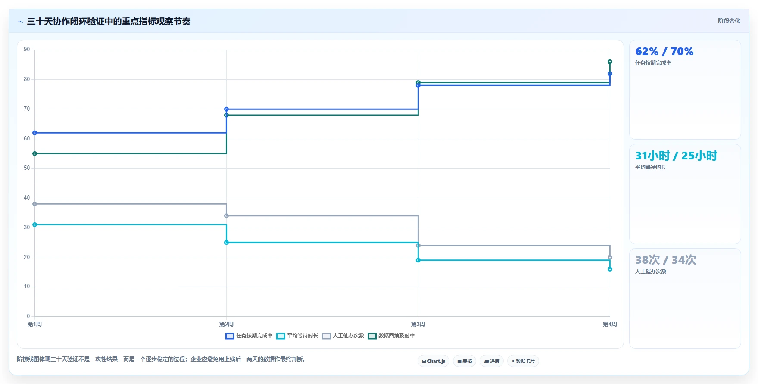Click the green data point at 第4周 (86)
Viewport: 758px width, 384px height.
[610, 62]
